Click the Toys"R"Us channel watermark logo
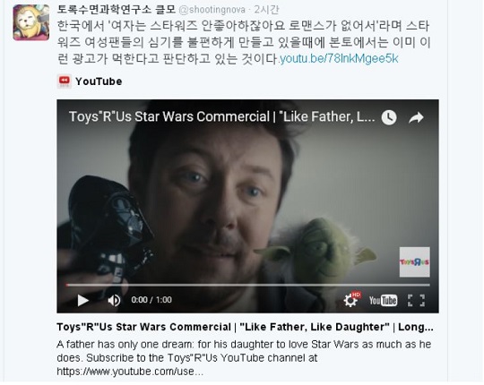Screen dimensions: 484x385 (415, 262)
